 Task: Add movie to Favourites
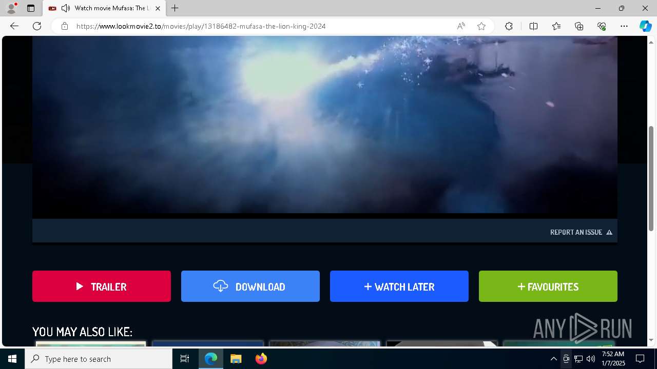coord(548,286)
